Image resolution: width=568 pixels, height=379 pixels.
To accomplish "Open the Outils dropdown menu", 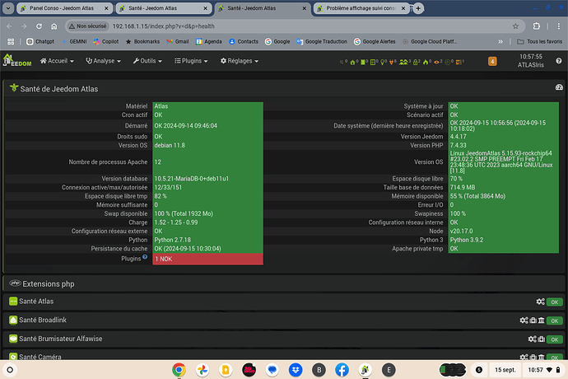I will click(x=147, y=61).
